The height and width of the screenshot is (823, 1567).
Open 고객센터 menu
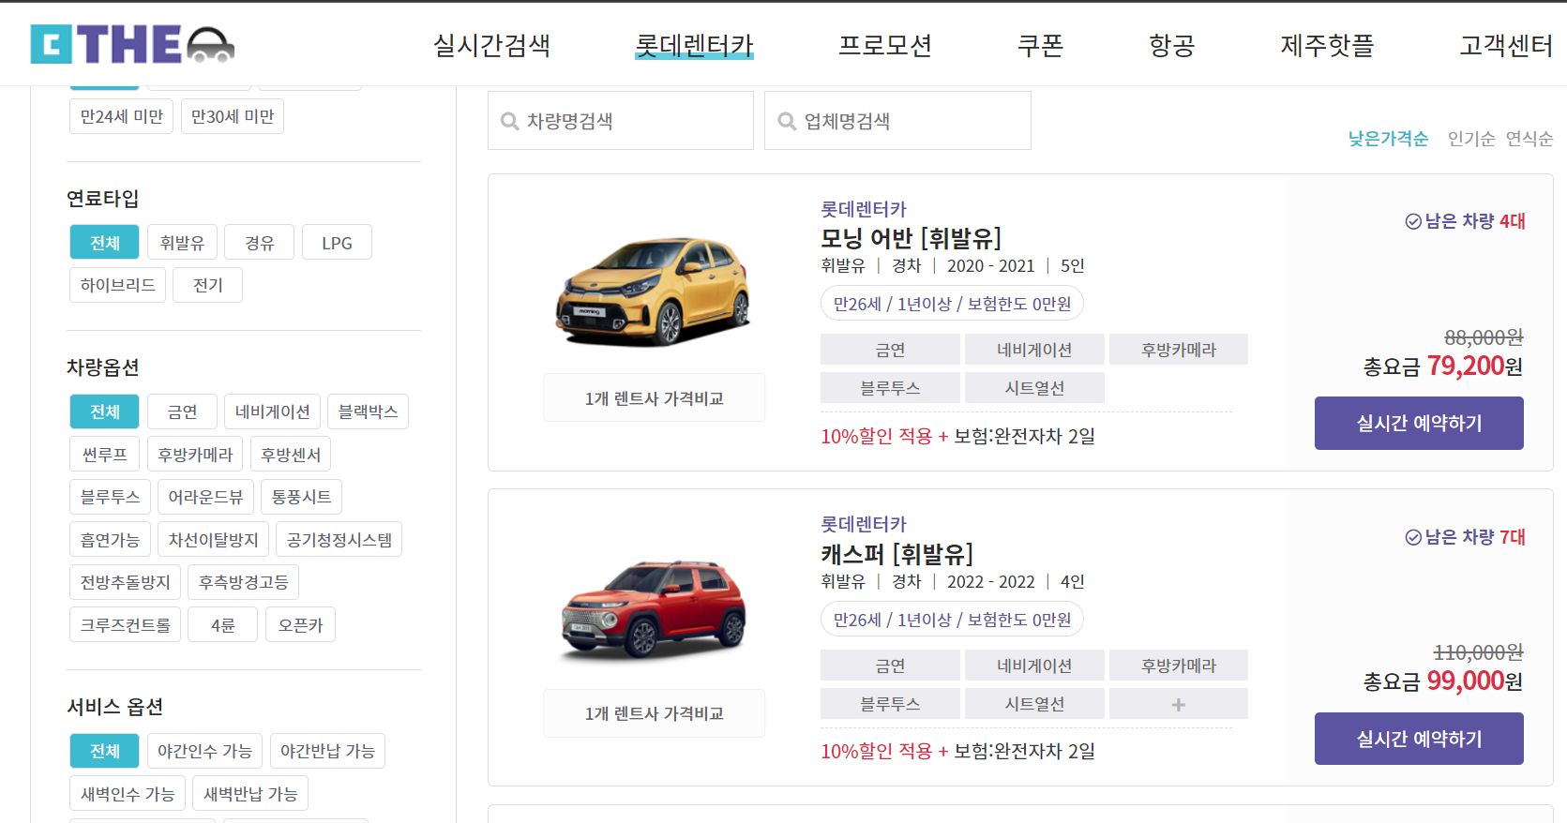(x=1506, y=45)
